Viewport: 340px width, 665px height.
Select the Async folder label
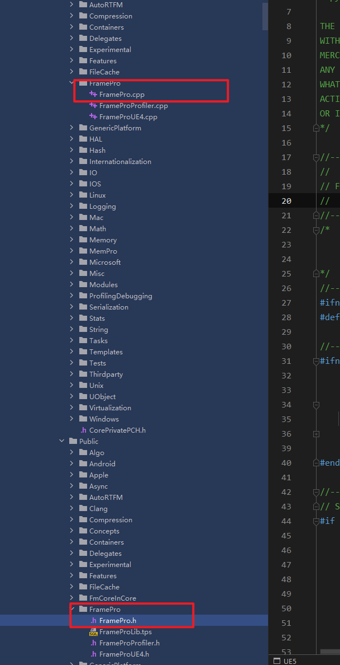point(98,486)
